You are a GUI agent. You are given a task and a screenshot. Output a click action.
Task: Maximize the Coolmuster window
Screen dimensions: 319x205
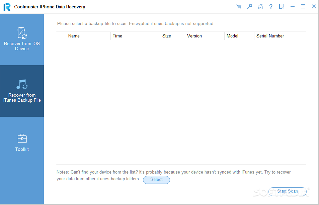click(303, 6)
